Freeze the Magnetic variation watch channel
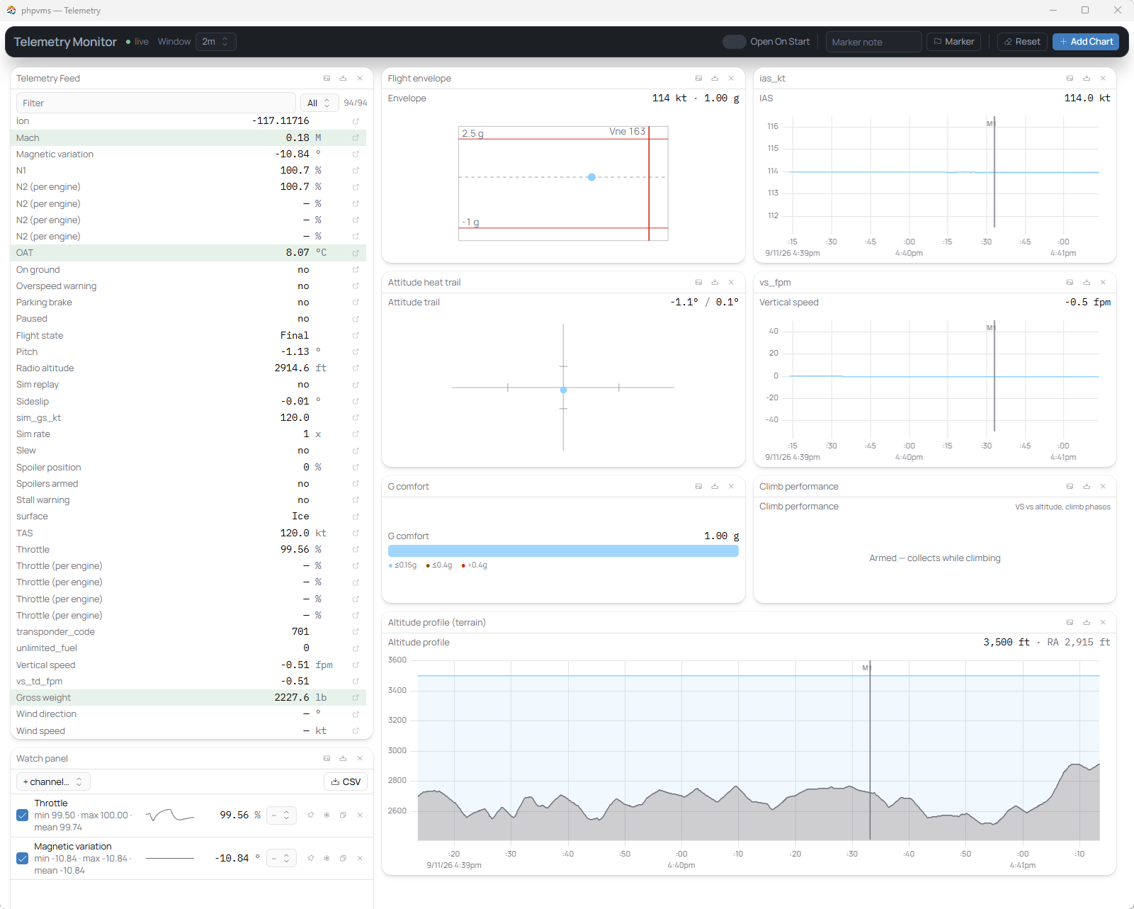This screenshot has width=1134, height=909. (327, 859)
